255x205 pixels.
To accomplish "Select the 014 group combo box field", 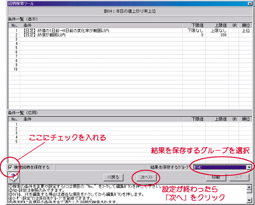I will tap(220, 168).
